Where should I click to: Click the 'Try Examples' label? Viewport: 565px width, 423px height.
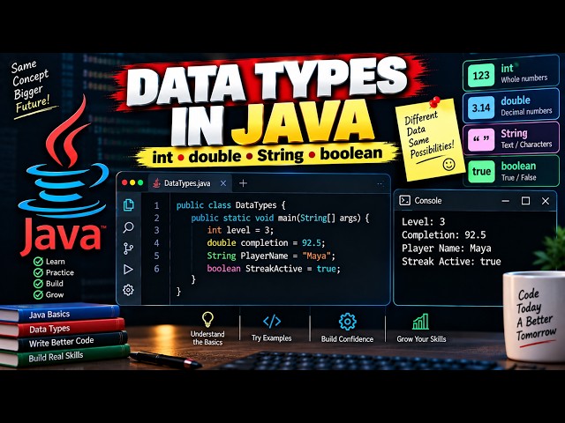[x=272, y=338]
